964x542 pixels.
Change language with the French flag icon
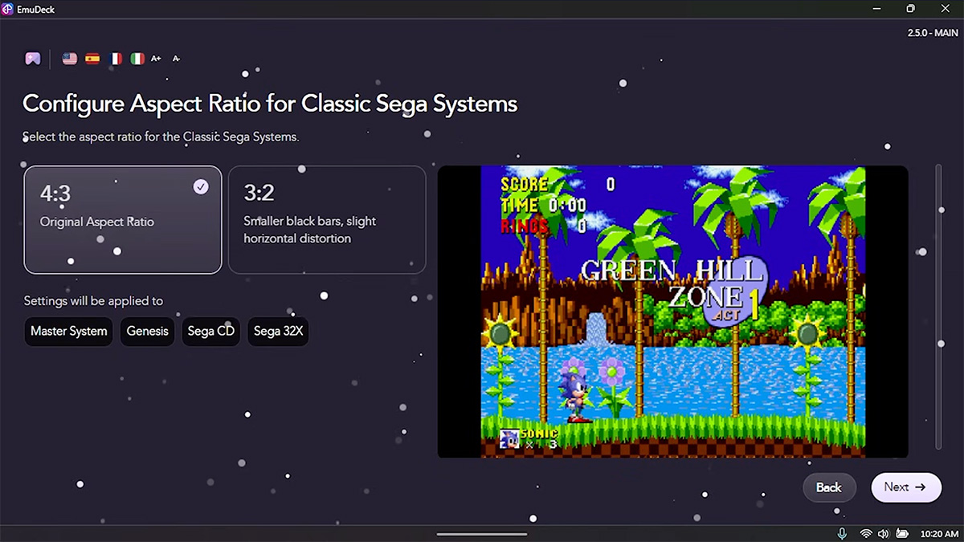coord(114,58)
